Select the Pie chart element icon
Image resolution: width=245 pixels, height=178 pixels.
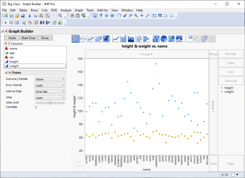click(164, 39)
